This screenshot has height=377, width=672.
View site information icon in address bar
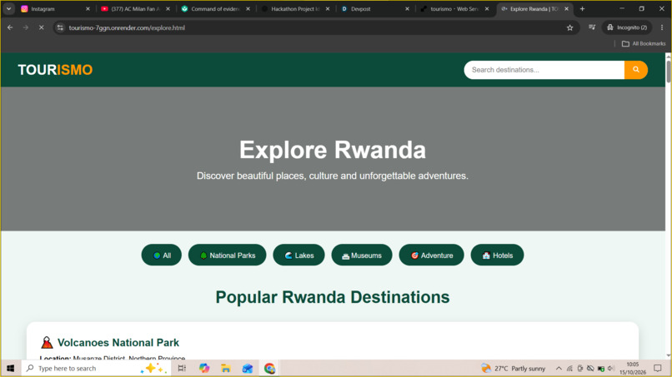pyautogui.click(x=60, y=27)
